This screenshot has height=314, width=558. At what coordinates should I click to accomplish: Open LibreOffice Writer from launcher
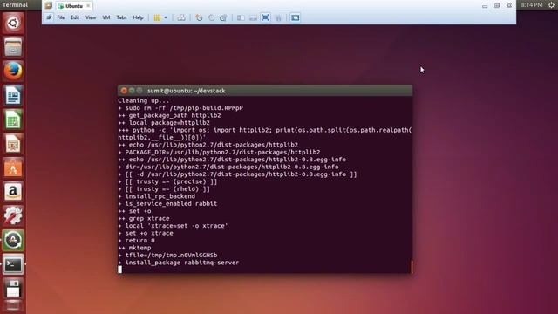click(13, 95)
